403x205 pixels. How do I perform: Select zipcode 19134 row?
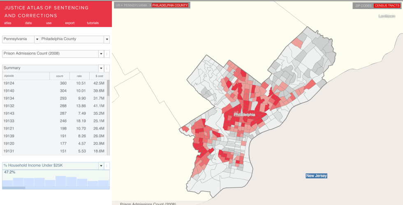pyautogui.click(x=54, y=98)
